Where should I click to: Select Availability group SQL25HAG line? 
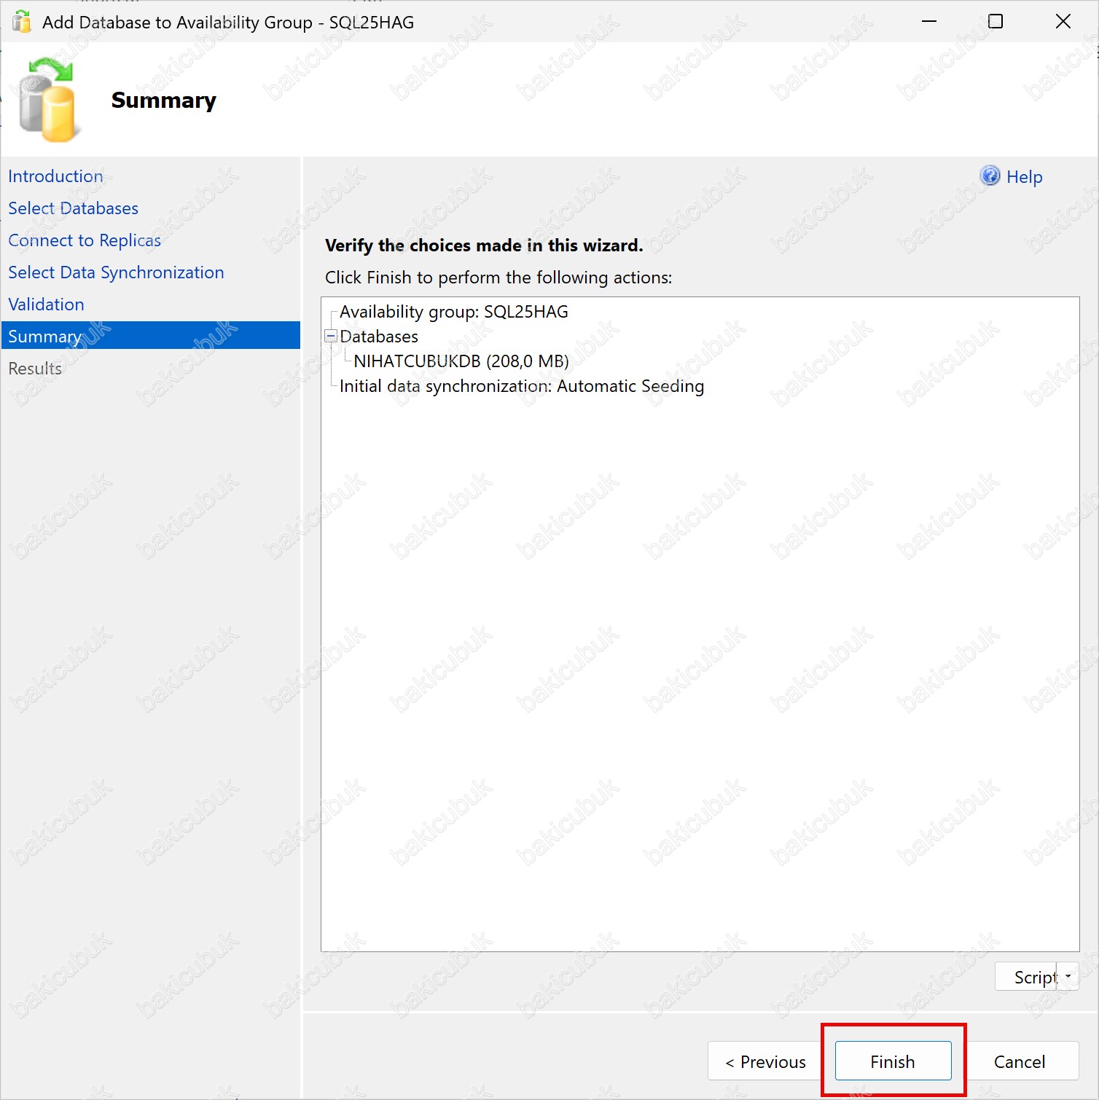(x=453, y=312)
